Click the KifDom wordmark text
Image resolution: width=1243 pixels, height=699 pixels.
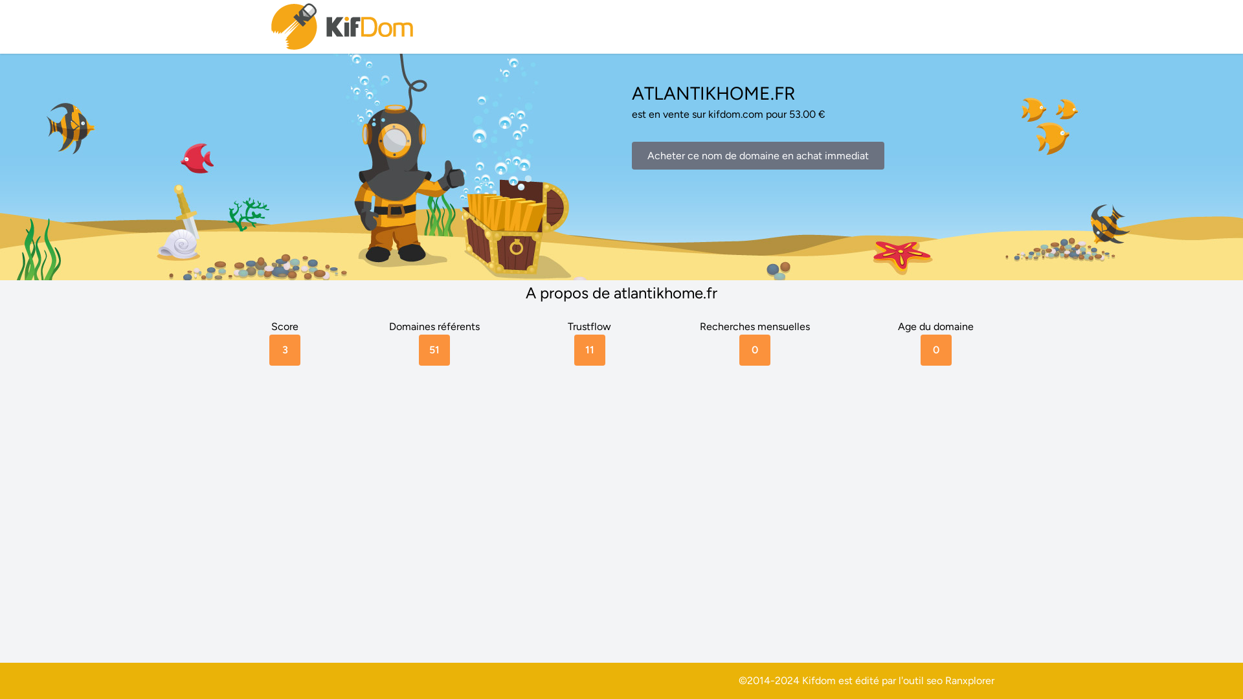click(369, 28)
